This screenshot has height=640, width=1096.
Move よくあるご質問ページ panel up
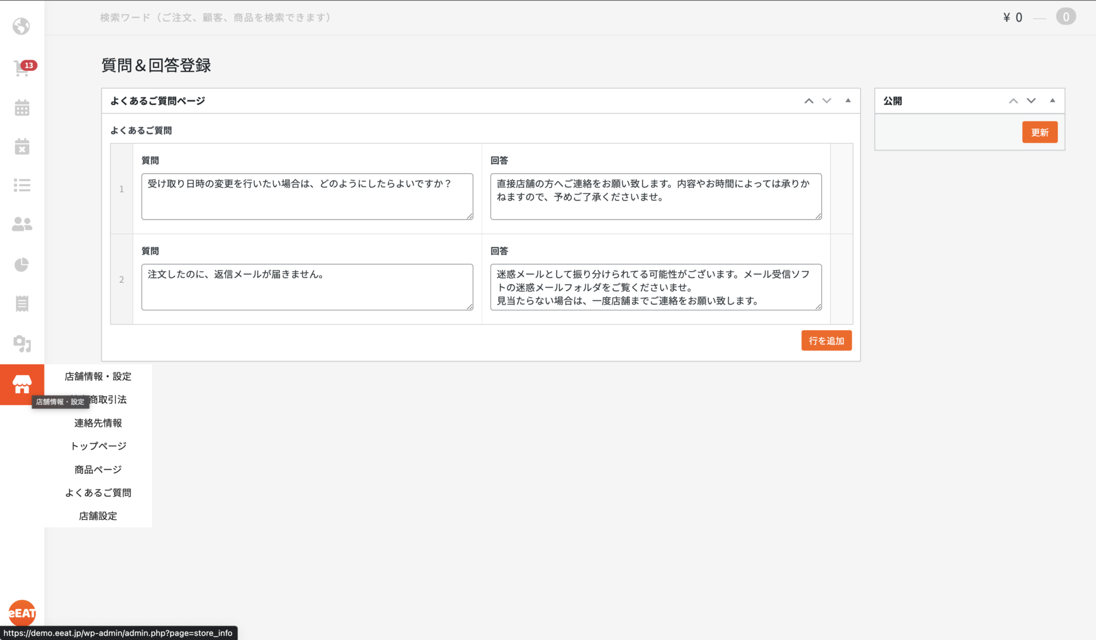click(809, 101)
